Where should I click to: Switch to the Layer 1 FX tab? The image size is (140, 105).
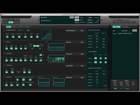[x=21, y=27]
